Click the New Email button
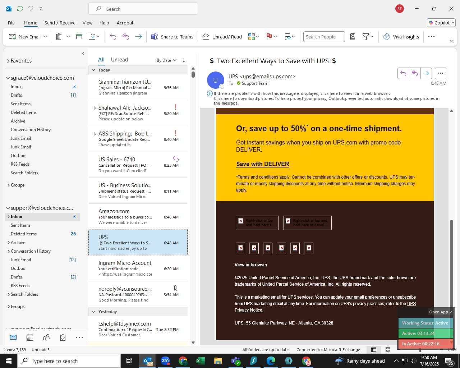460x368 pixels. (24, 37)
